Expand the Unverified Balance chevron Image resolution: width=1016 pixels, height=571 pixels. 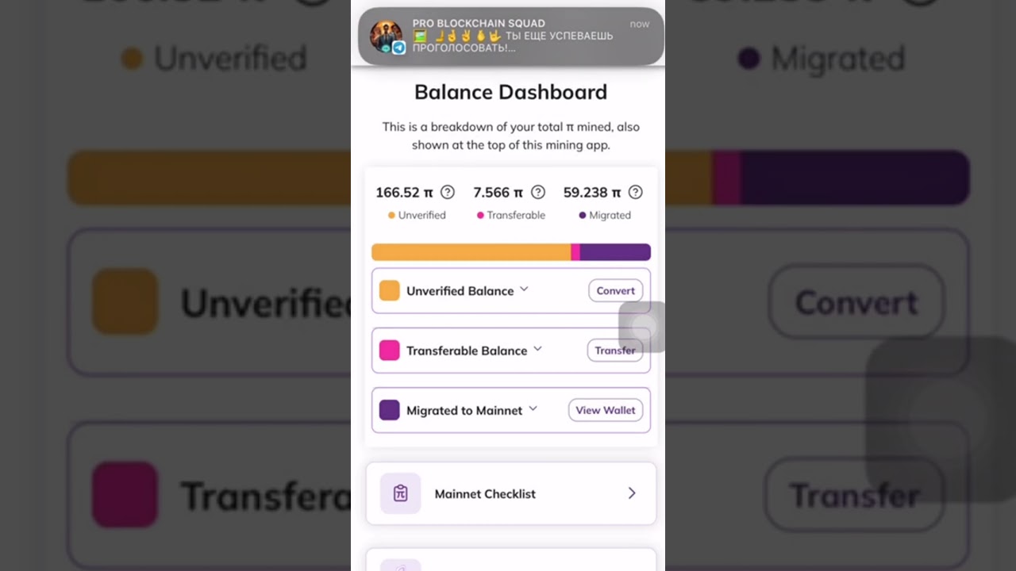coord(524,289)
